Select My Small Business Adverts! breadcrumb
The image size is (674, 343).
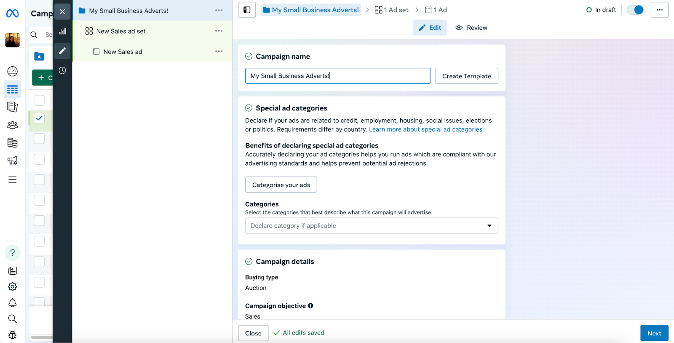click(x=311, y=10)
